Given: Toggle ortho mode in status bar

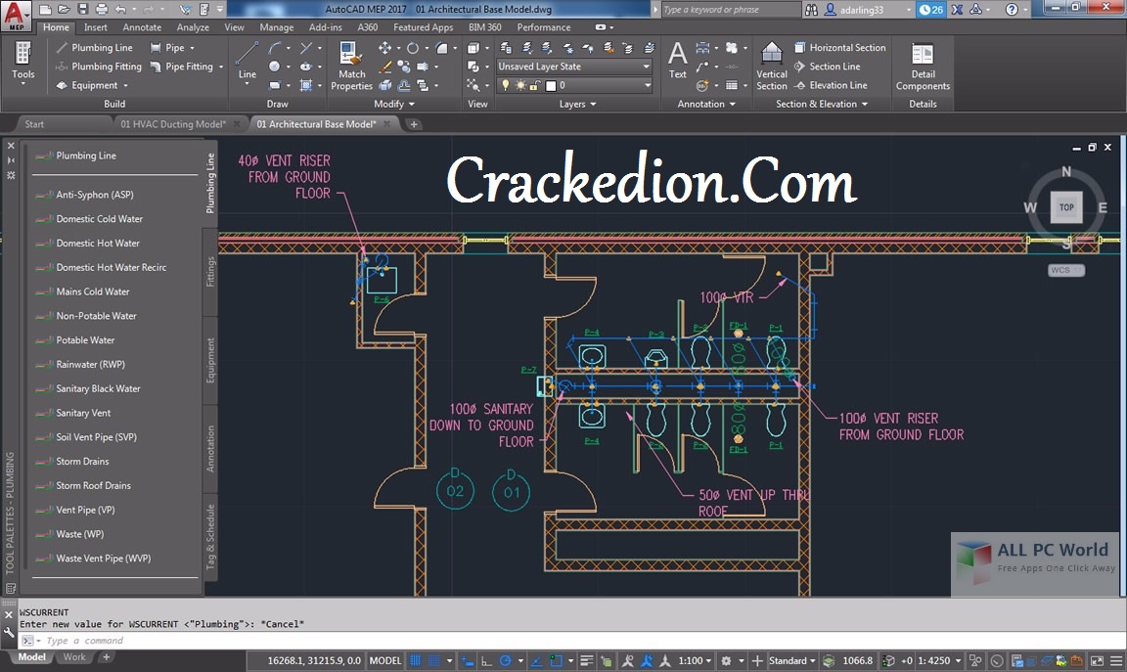Looking at the screenshot, I should [486, 660].
